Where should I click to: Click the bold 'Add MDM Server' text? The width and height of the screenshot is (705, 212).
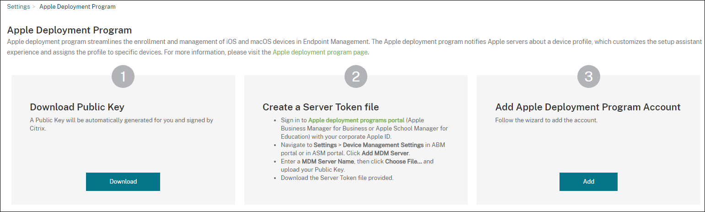[386, 153]
